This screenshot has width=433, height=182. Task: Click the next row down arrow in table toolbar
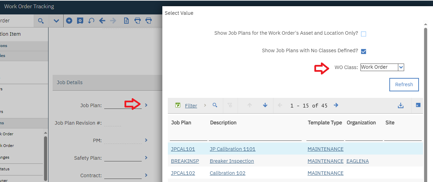point(265,105)
